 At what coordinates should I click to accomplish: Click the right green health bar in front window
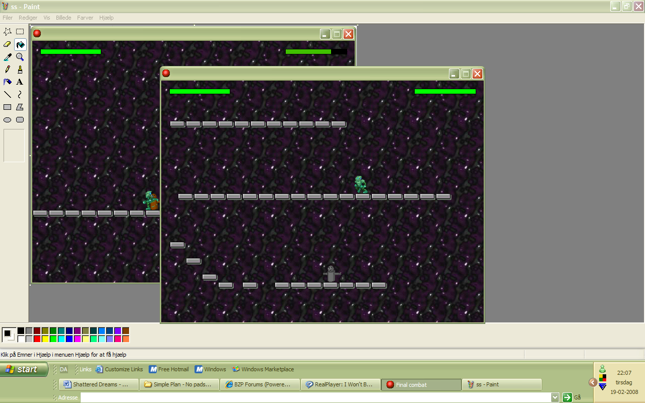445,92
